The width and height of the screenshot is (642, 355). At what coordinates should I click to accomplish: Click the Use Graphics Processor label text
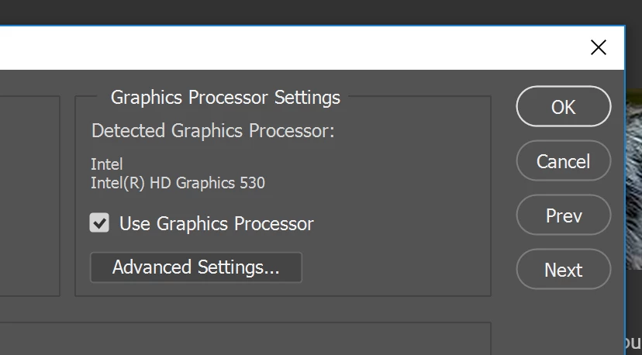tap(216, 223)
